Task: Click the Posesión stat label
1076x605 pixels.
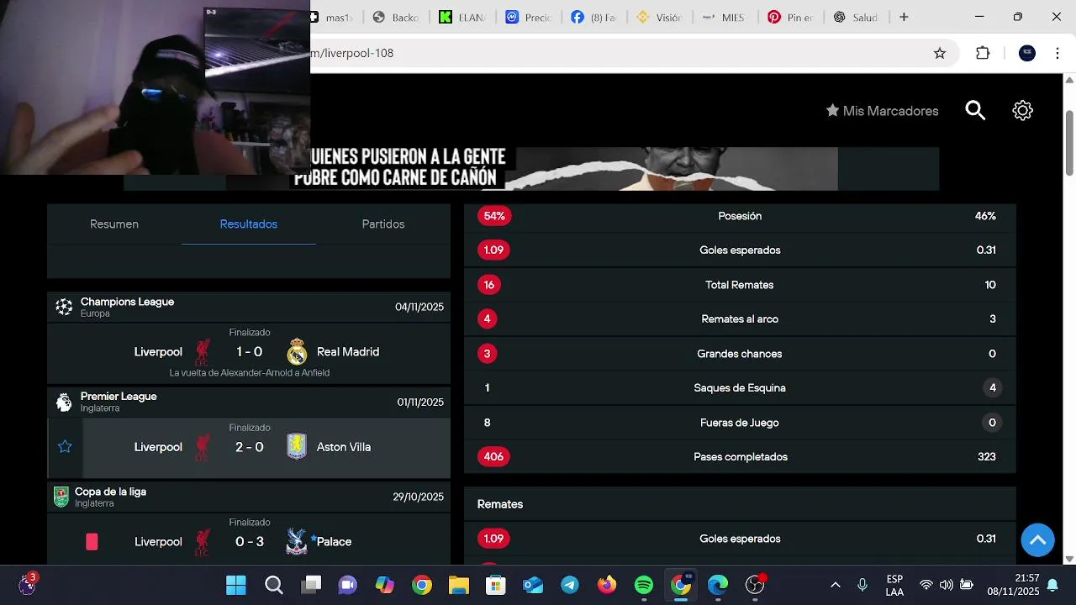Action: coord(740,216)
